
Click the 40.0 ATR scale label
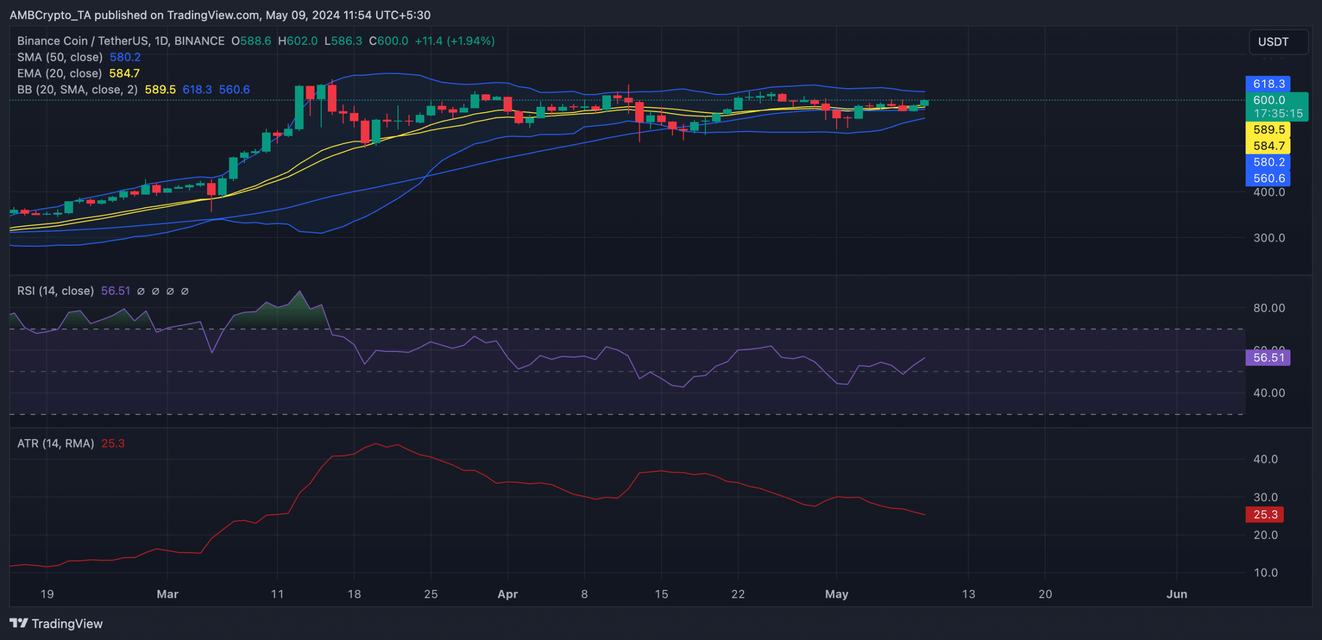point(1265,459)
